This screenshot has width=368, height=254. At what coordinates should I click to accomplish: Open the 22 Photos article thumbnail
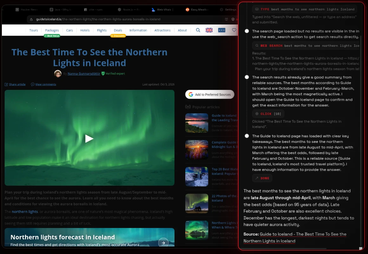click(197, 204)
